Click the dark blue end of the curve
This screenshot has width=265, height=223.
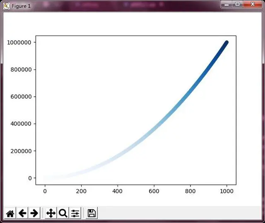coord(226,43)
